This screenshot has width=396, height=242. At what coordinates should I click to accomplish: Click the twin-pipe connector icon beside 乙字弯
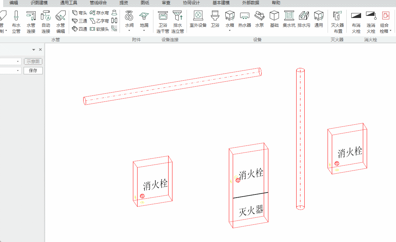(114, 21)
